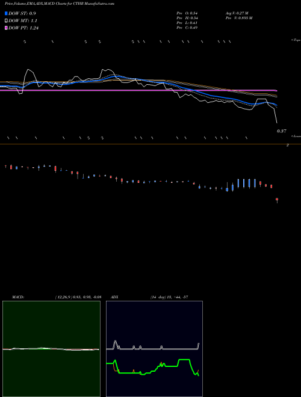
Task: Click the MACD (12,26,9) parameter values
Action: [x=78, y=297]
